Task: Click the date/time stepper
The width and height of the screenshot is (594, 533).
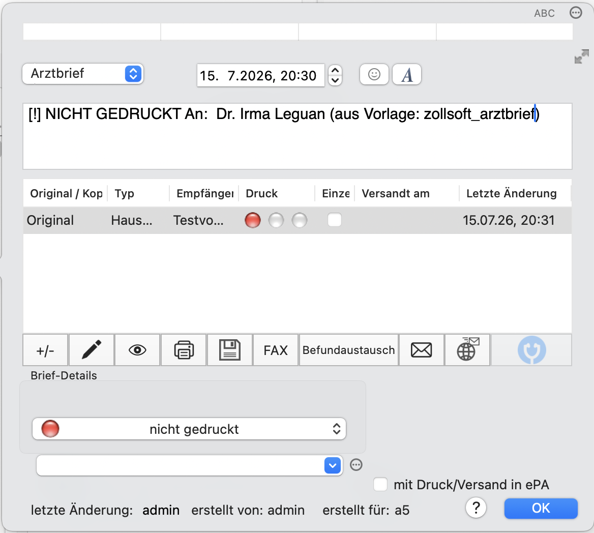Action: coord(335,75)
